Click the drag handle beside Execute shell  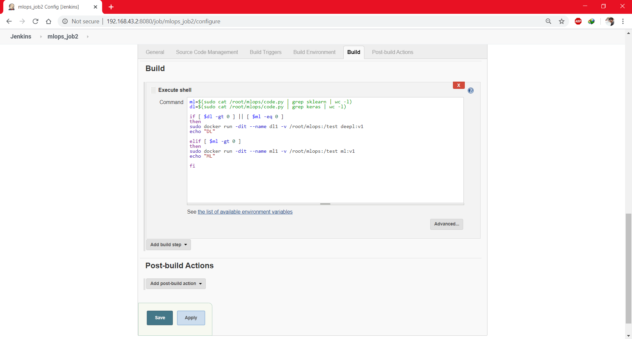pyautogui.click(x=153, y=90)
